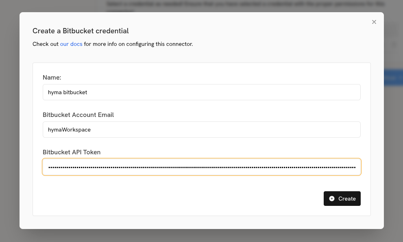This screenshot has height=242, width=403.
Task: Click the close cross at the dialog corner
Action: 374,22
